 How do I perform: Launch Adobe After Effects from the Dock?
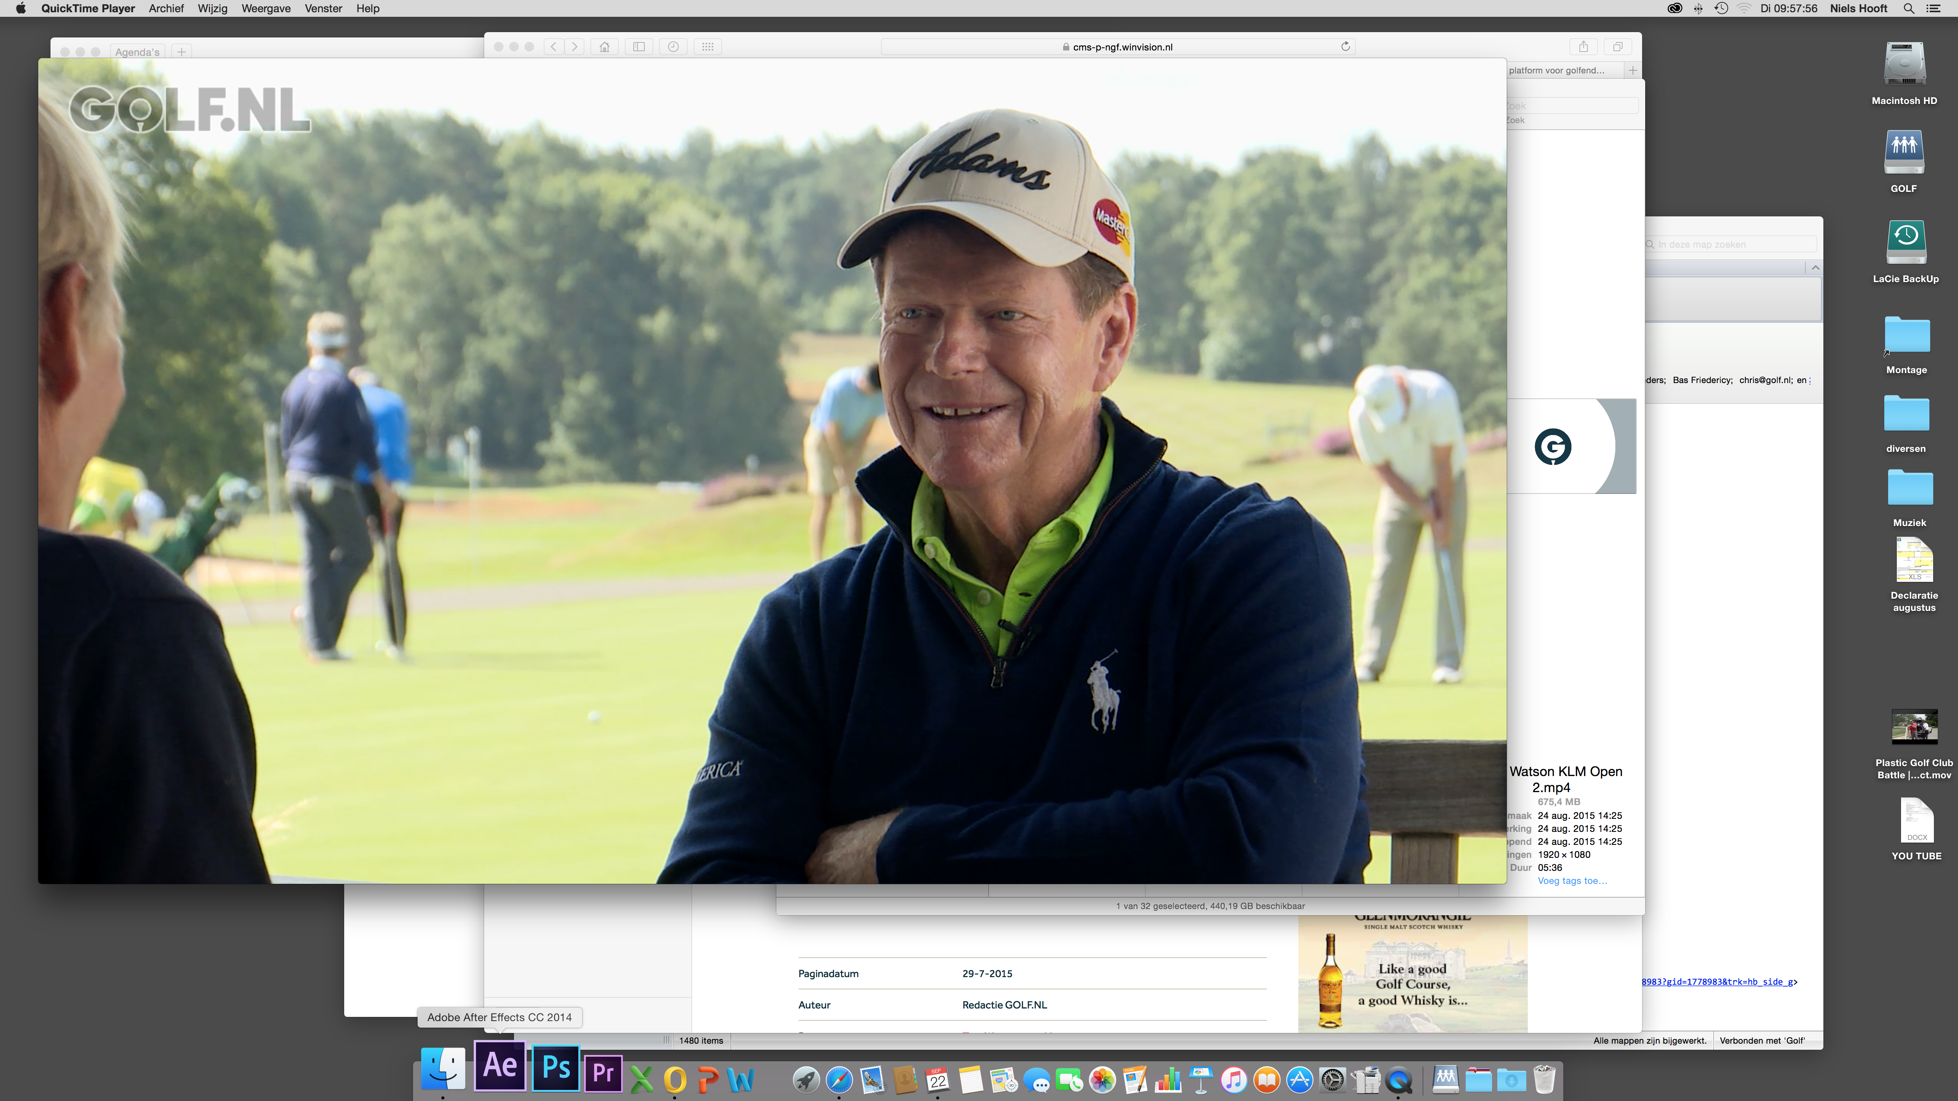[x=500, y=1066]
